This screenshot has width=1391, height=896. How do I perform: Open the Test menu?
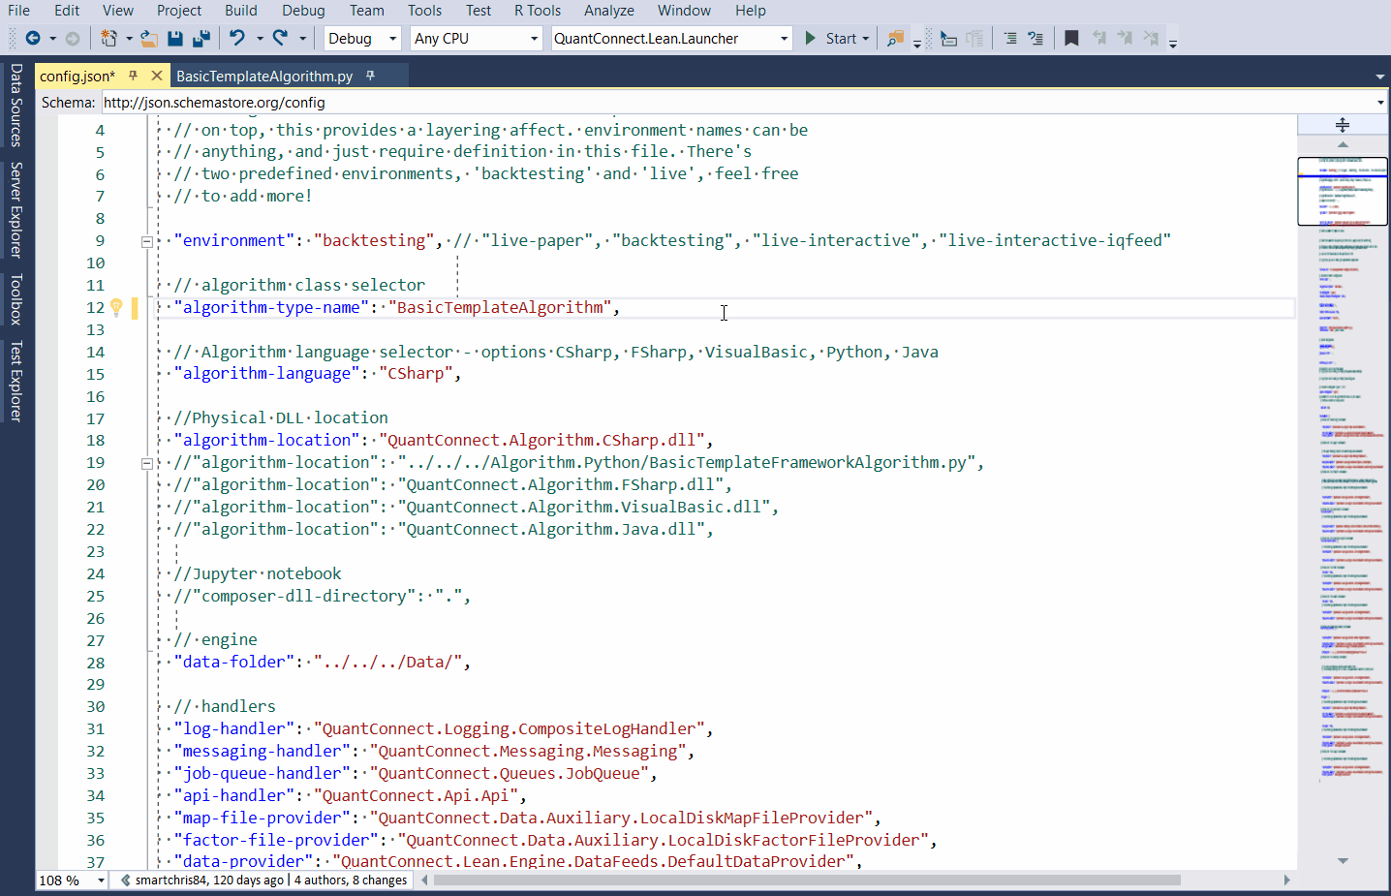click(x=479, y=11)
